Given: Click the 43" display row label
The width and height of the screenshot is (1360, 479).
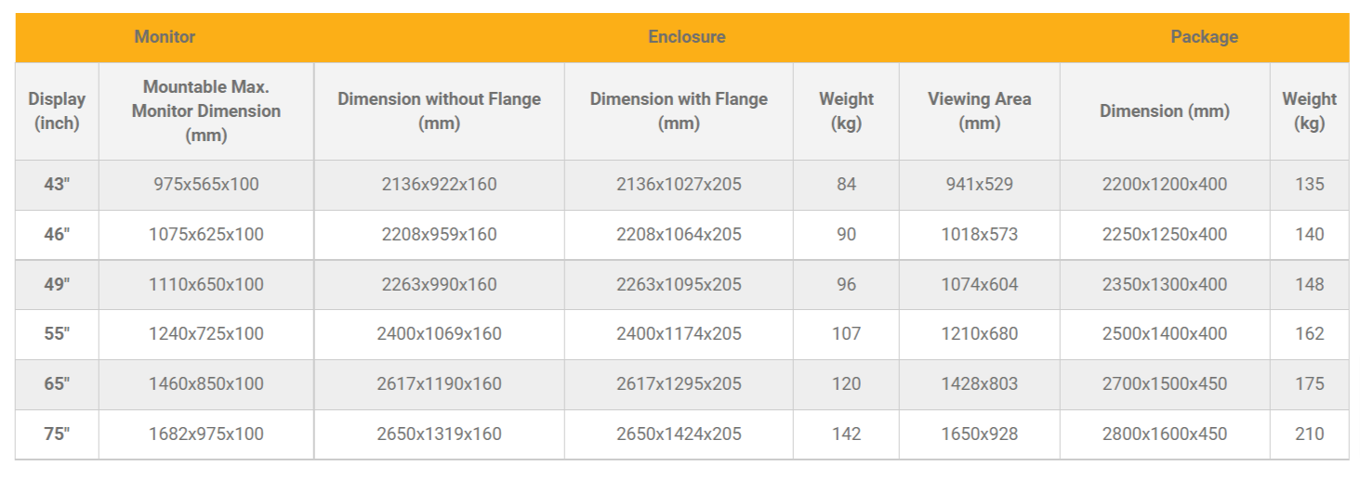Looking at the screenshot, I should click(x=57, y=184).
